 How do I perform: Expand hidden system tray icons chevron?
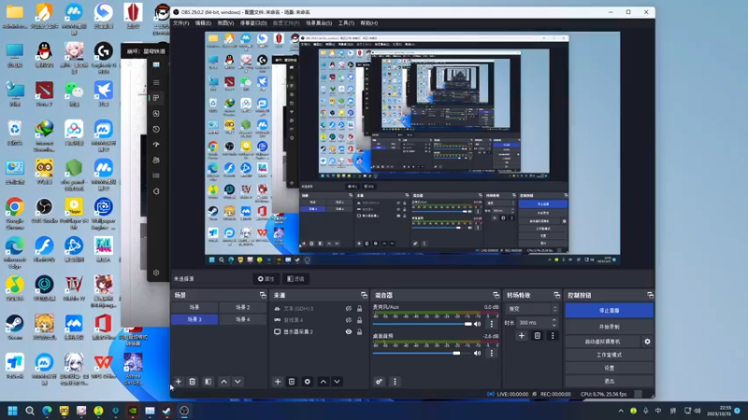pos(621,411)
